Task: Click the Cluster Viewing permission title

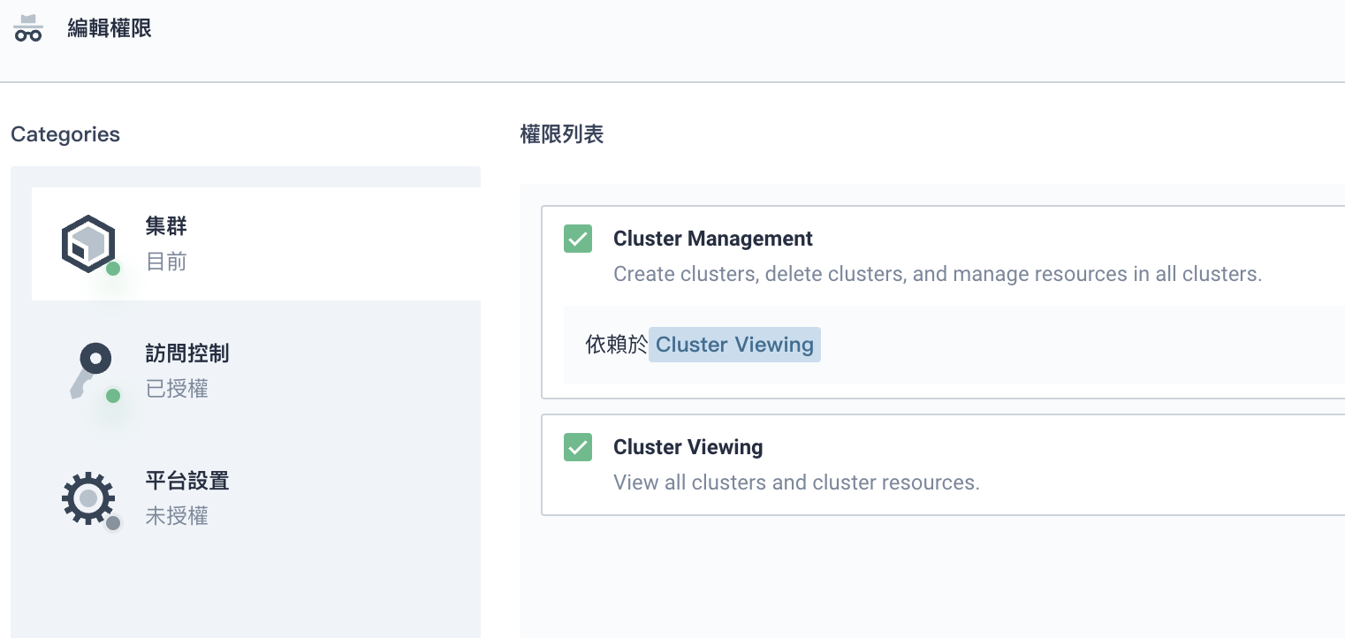Action: 688,447
